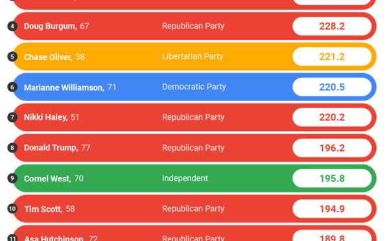Click the orange 221.2 score pill
The image size is (389, 241).
(x=332, y=56)
